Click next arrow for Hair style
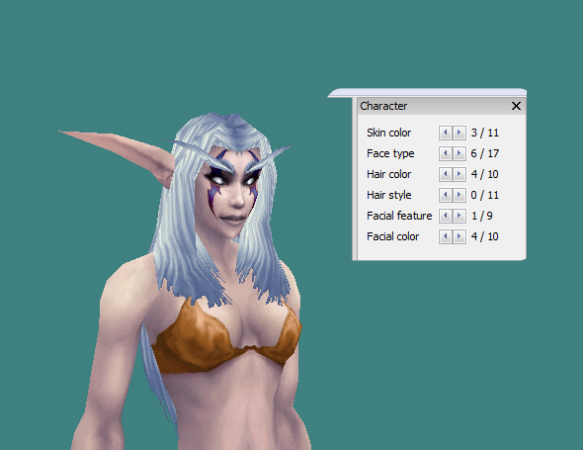Screen dimensions: 583x450 pos(459,195)
